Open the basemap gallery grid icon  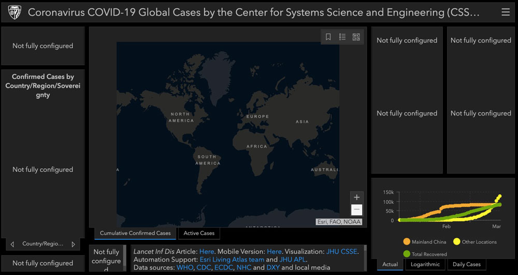click(x=356, y=37)
